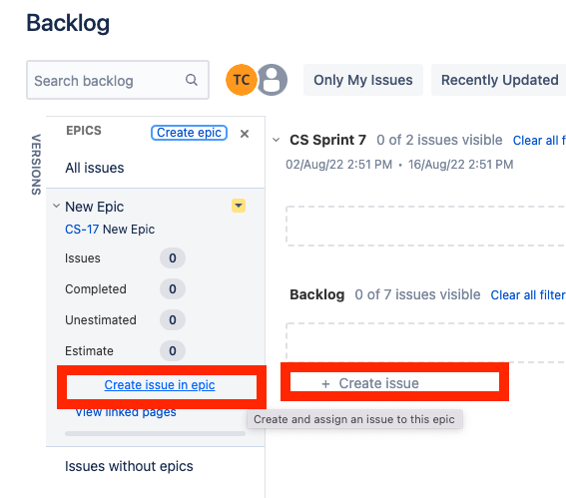Close the Epics panel with X
The height and width of the screenshot is (498, 566).
coord(245,134)
